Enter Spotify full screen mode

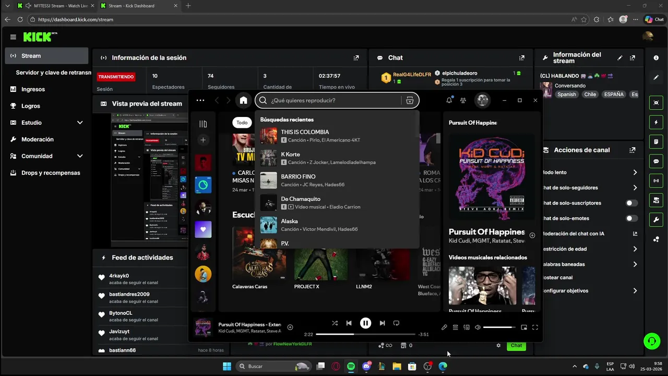tap(535, 327)
